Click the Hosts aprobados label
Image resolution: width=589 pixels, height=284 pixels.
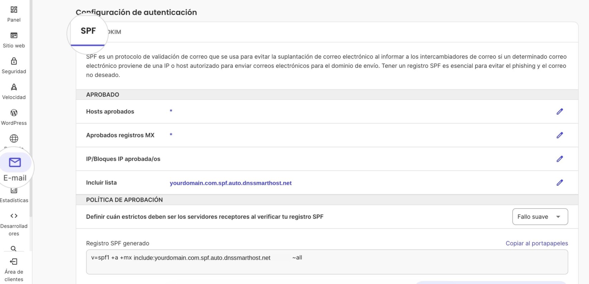pyautogui.click(x=110, y=111)
